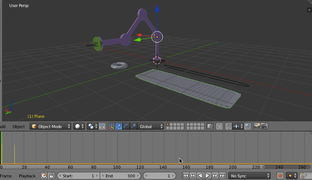Open the pivot point selector
312x180 pixels.
point(92,126)
